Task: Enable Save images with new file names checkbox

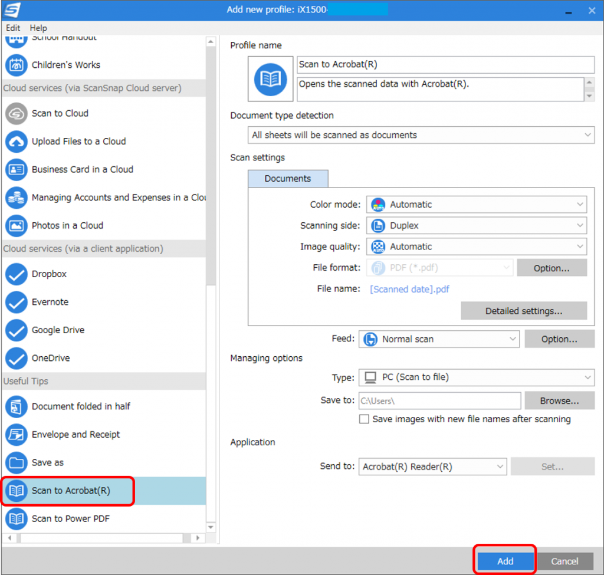Action: coord(364,419)
